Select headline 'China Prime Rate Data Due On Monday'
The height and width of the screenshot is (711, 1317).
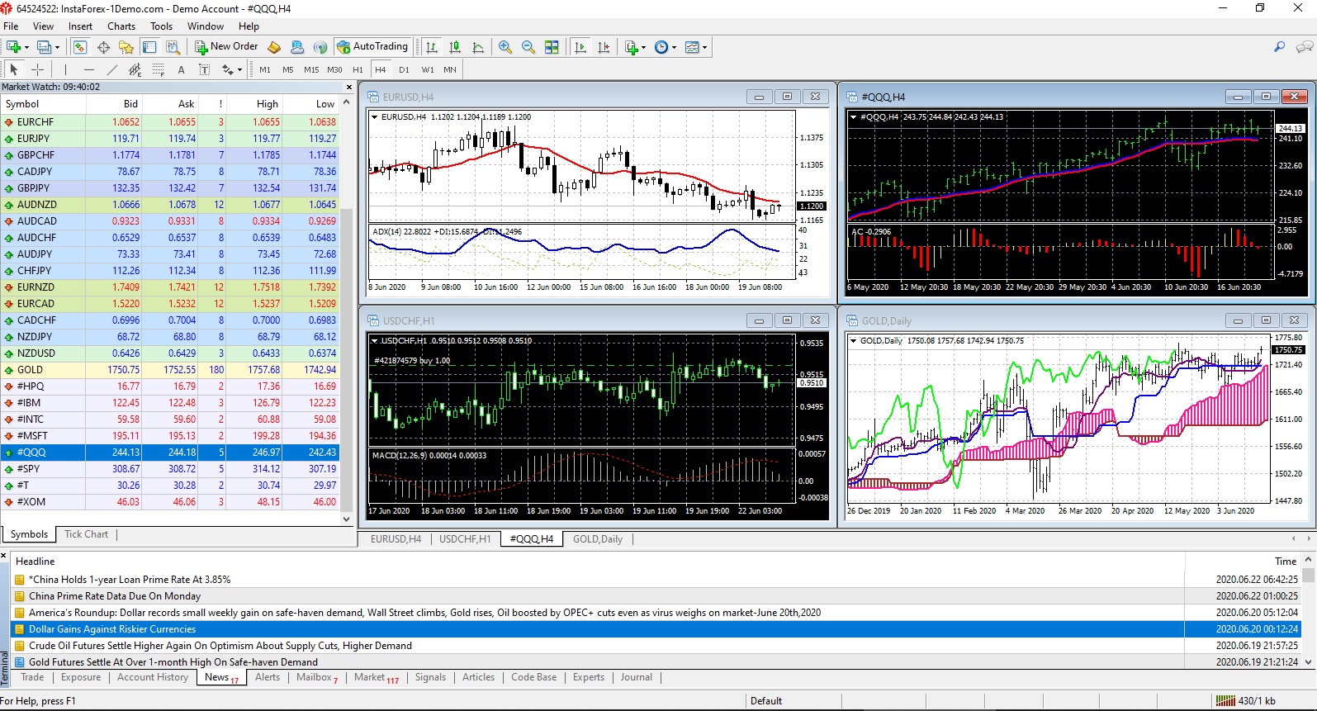click(x=115, y=596)
